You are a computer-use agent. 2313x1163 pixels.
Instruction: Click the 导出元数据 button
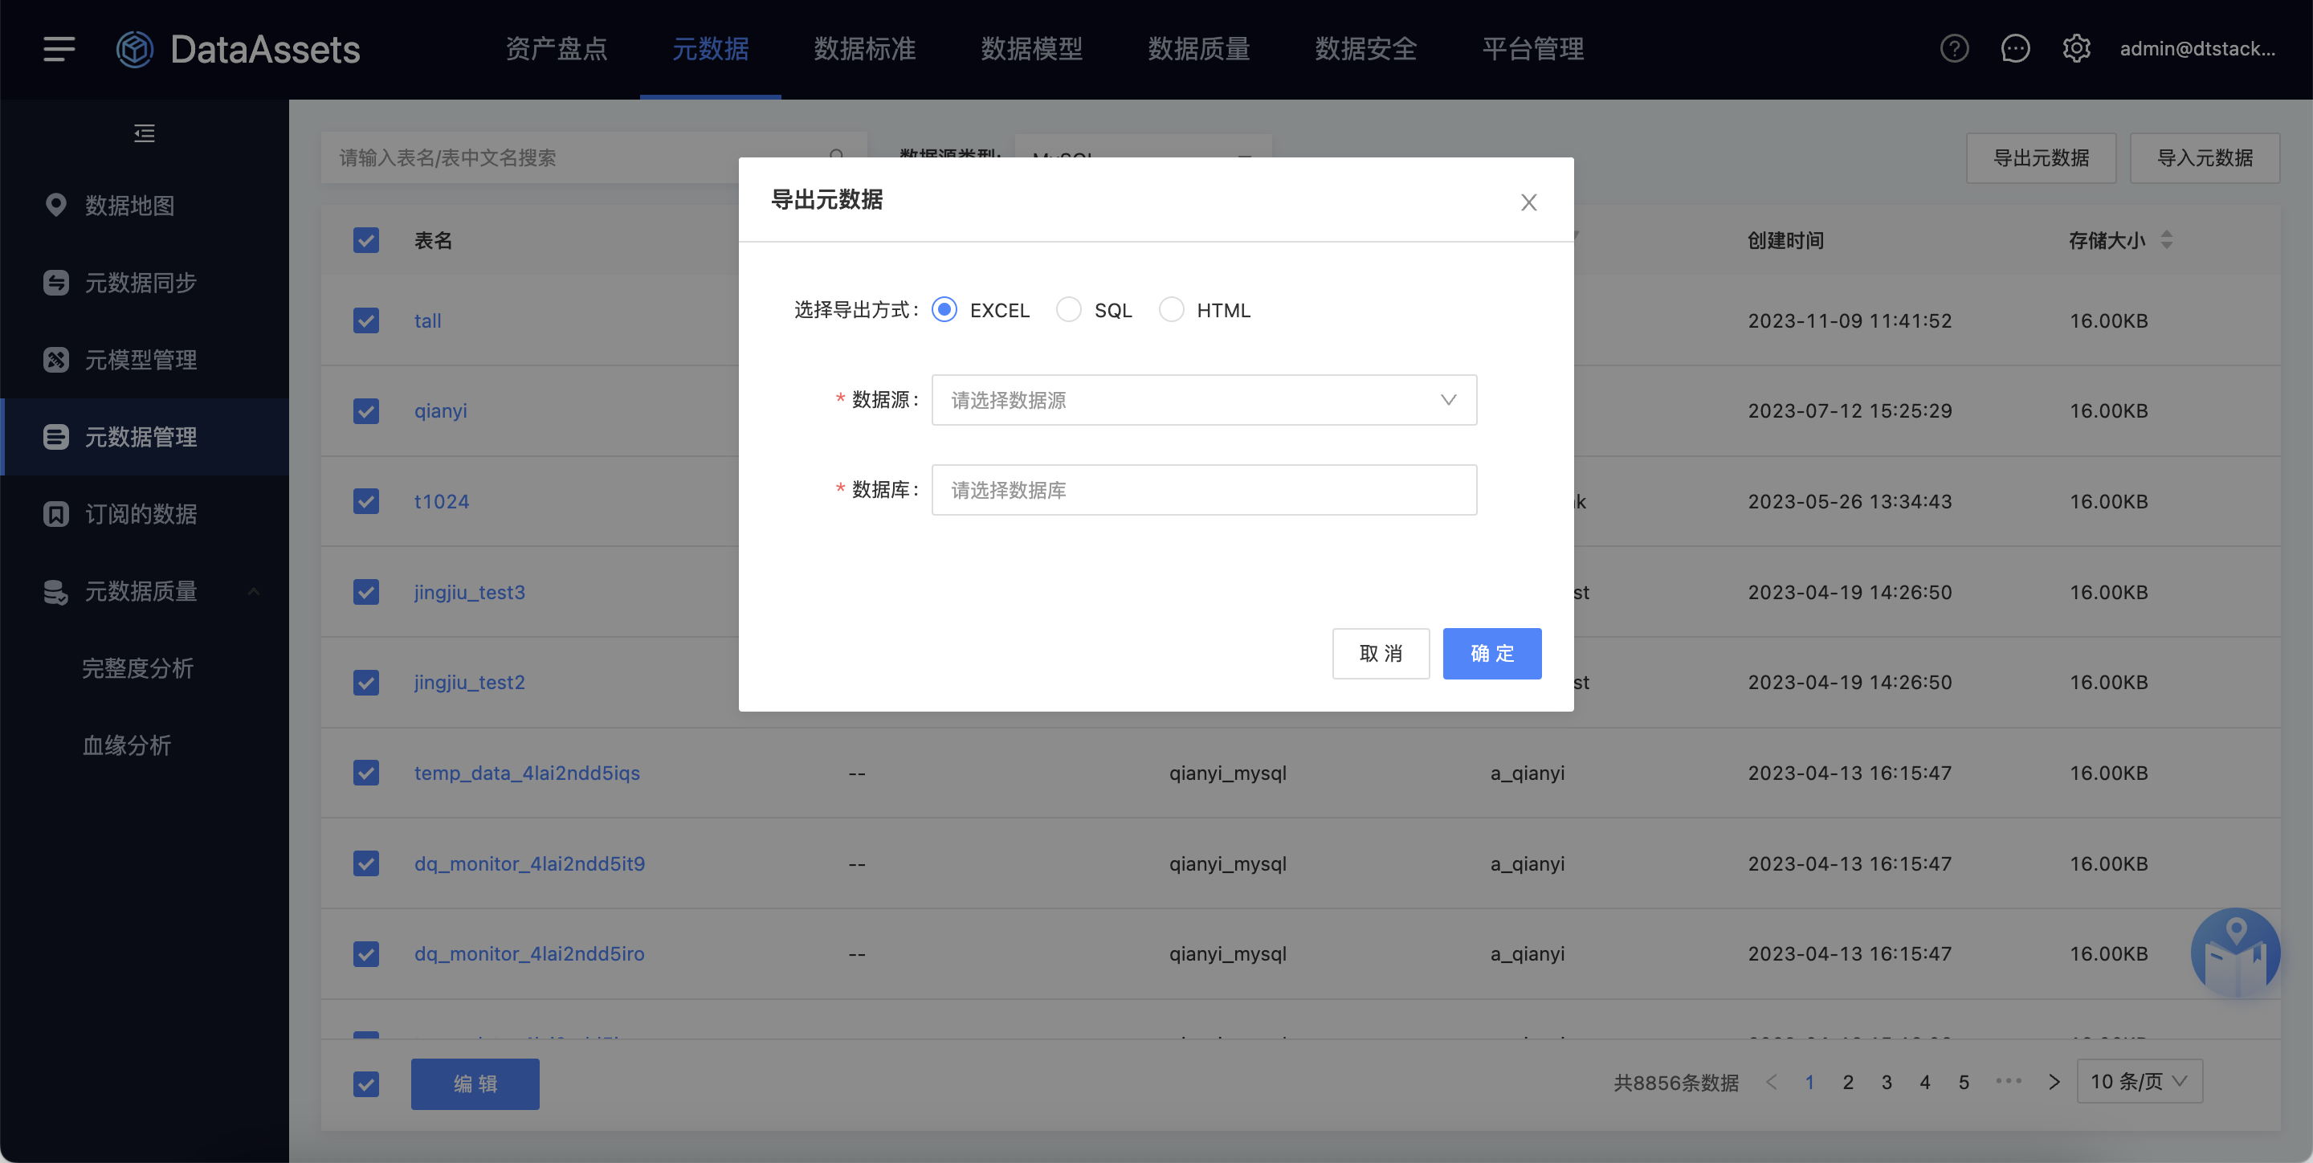point(2041,158)
